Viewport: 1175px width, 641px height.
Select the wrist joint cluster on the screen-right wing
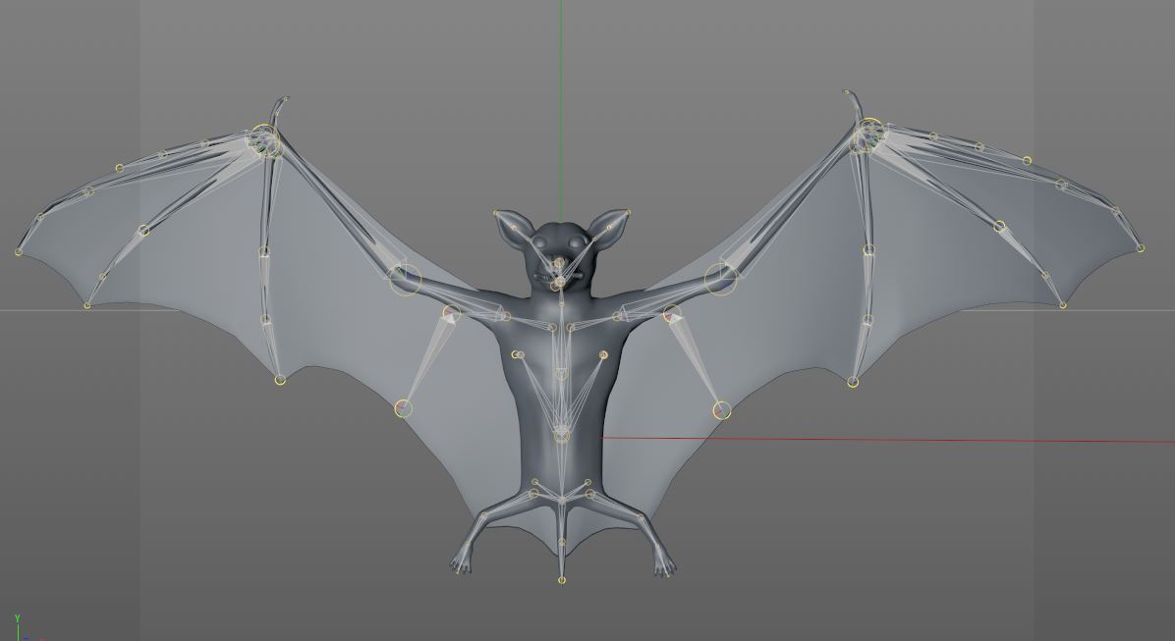tap(867, 135)
